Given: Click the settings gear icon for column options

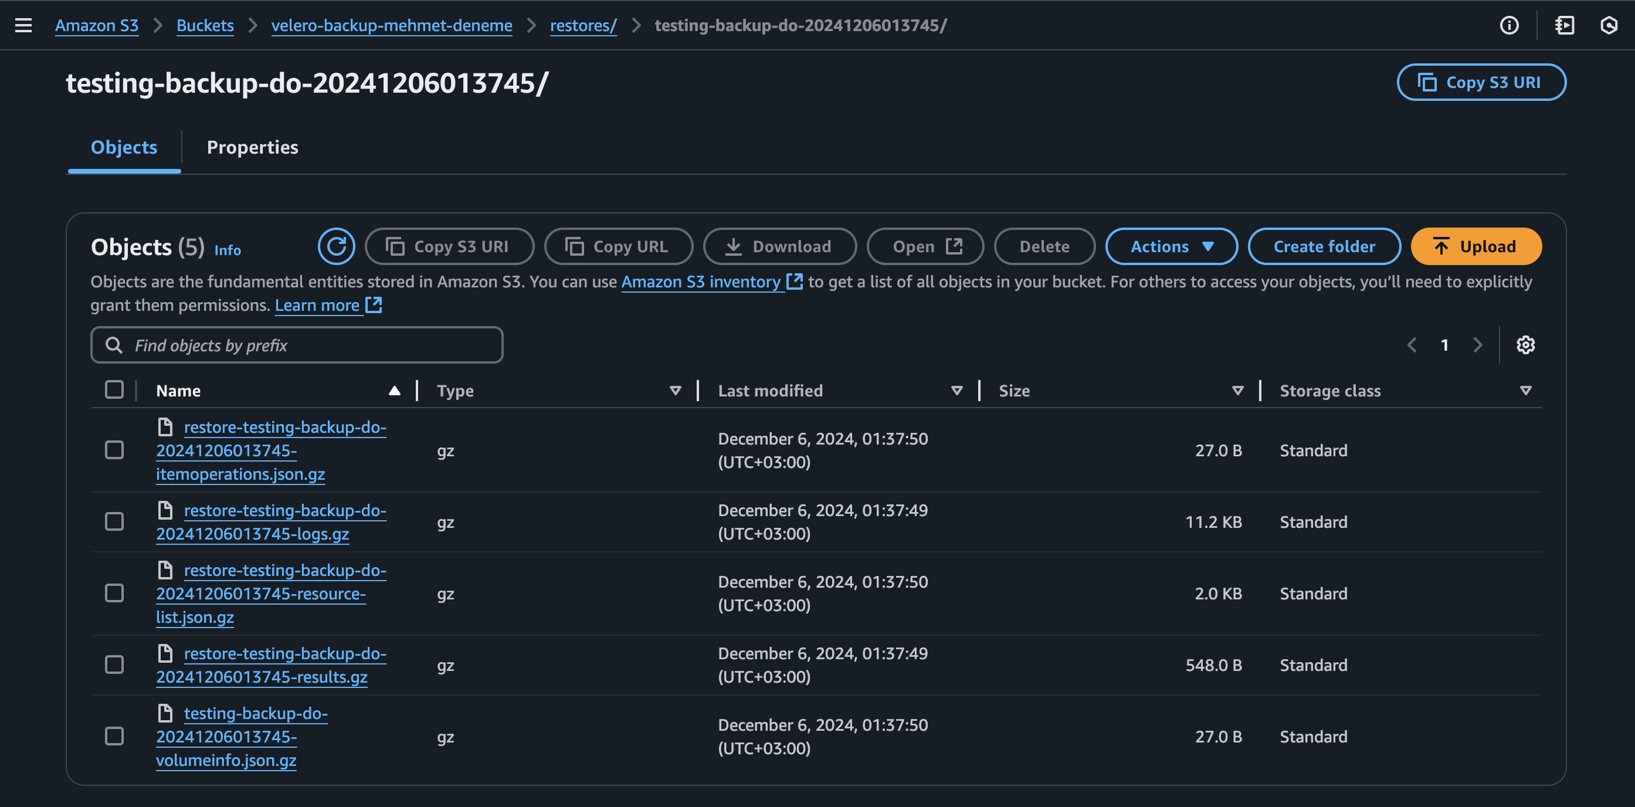Looking at the screenshot, I should 1525,345.
